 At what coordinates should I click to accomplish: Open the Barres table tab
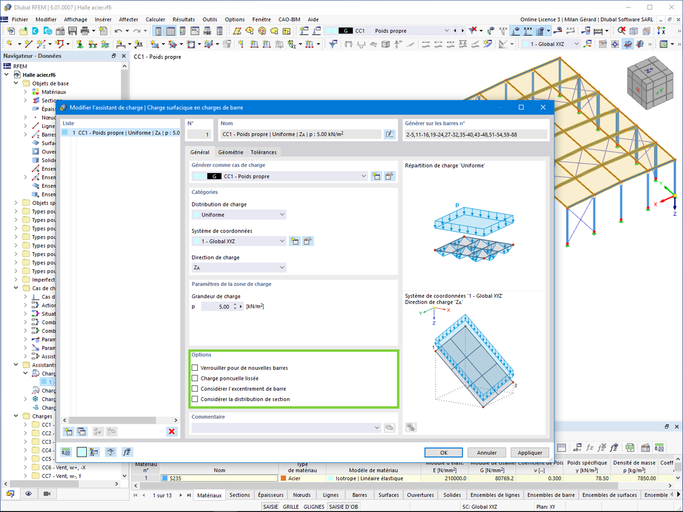pos(359,495)
